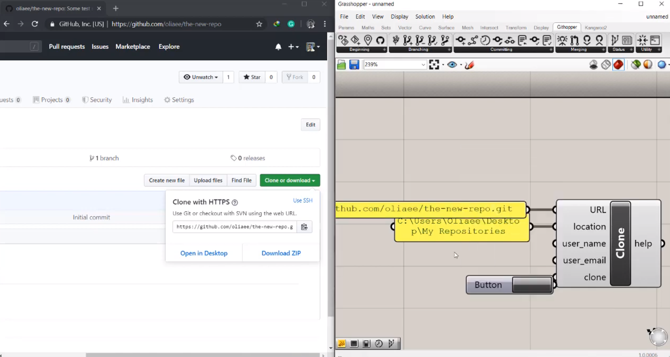Select the clock history icon in Committing group
670x357 pixels.
point(485,40)
